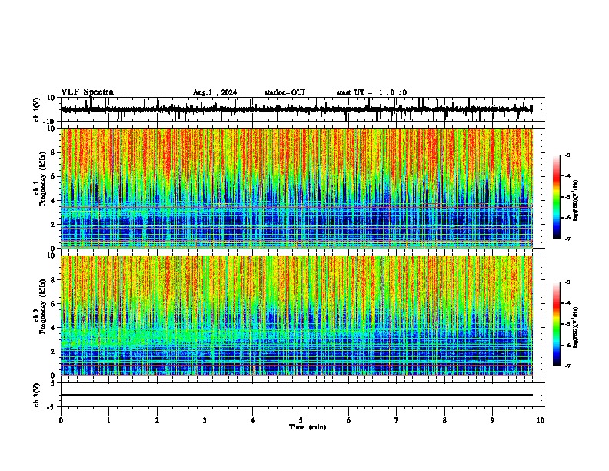Click the ch.1(V) axis label
This screenshot has width=609, height=471.
click(x=37, y=109)
